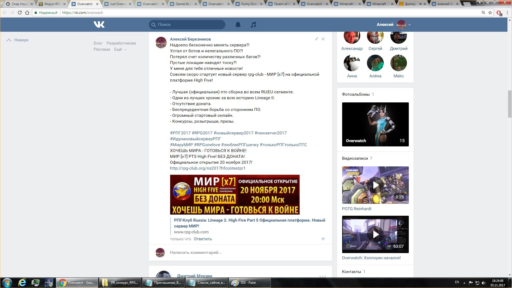Reload the page
The height and width of the screenshot is (288, 512).
[19, 13]
